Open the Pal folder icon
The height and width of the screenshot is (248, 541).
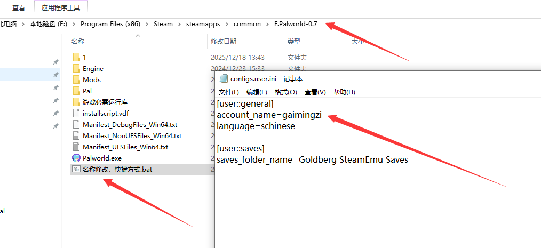pos(76,91)
